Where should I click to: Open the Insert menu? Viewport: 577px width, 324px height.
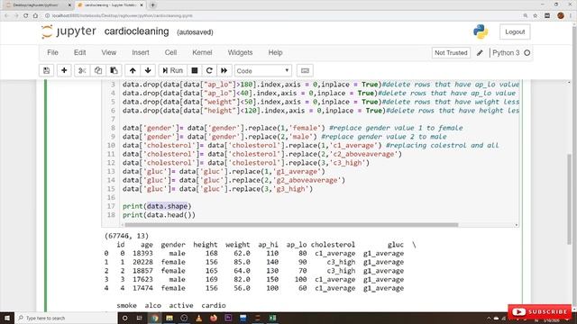pos(141,52)
